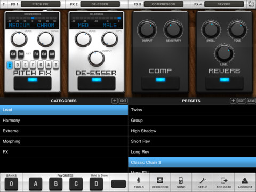This screenshot has height=192, width=256.
Task: Recall favorite A
Action: 36,183
